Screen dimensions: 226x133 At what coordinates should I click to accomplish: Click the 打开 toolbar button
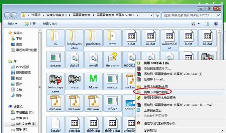point(30,24)
